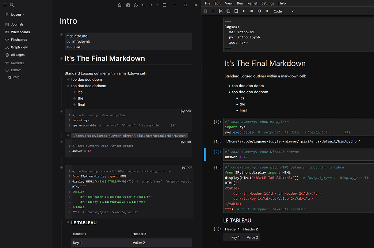This screenshot has width=374, height=248.
Task: Toggle the Logseq right sidebar panel
Action: click(x=165, y=5)
